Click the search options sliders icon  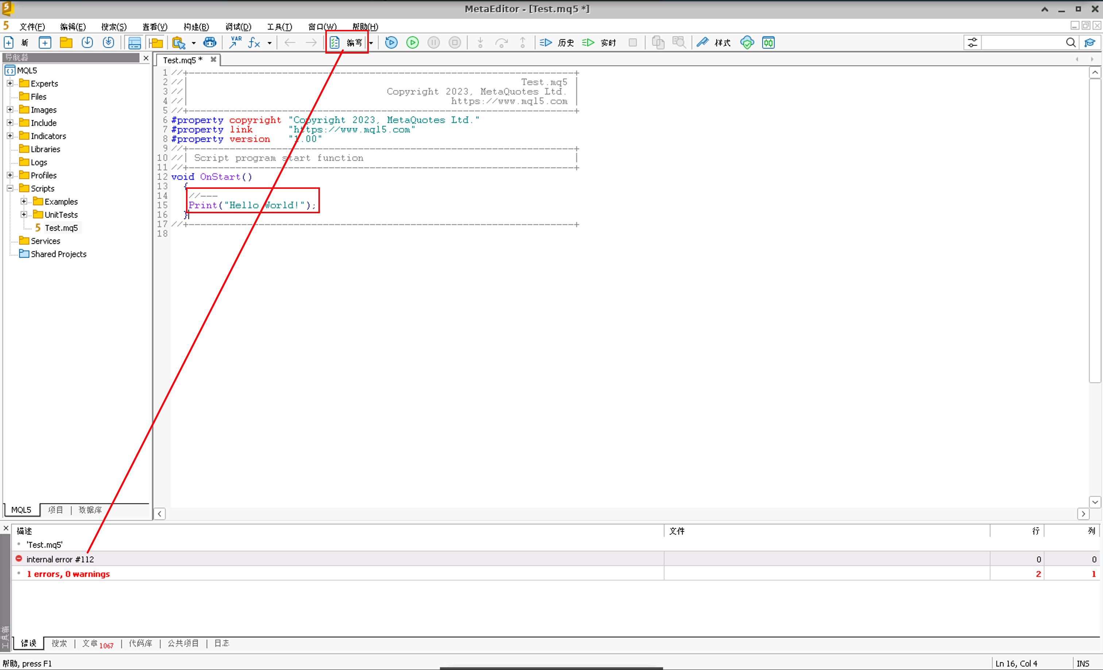coord(972,43)
